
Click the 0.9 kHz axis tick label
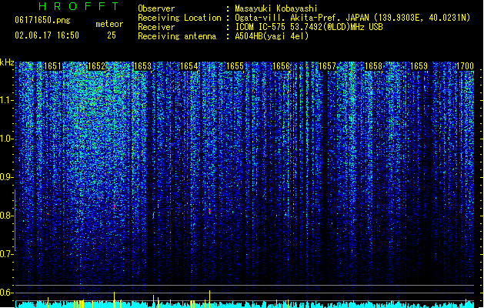tap(6, 177)
